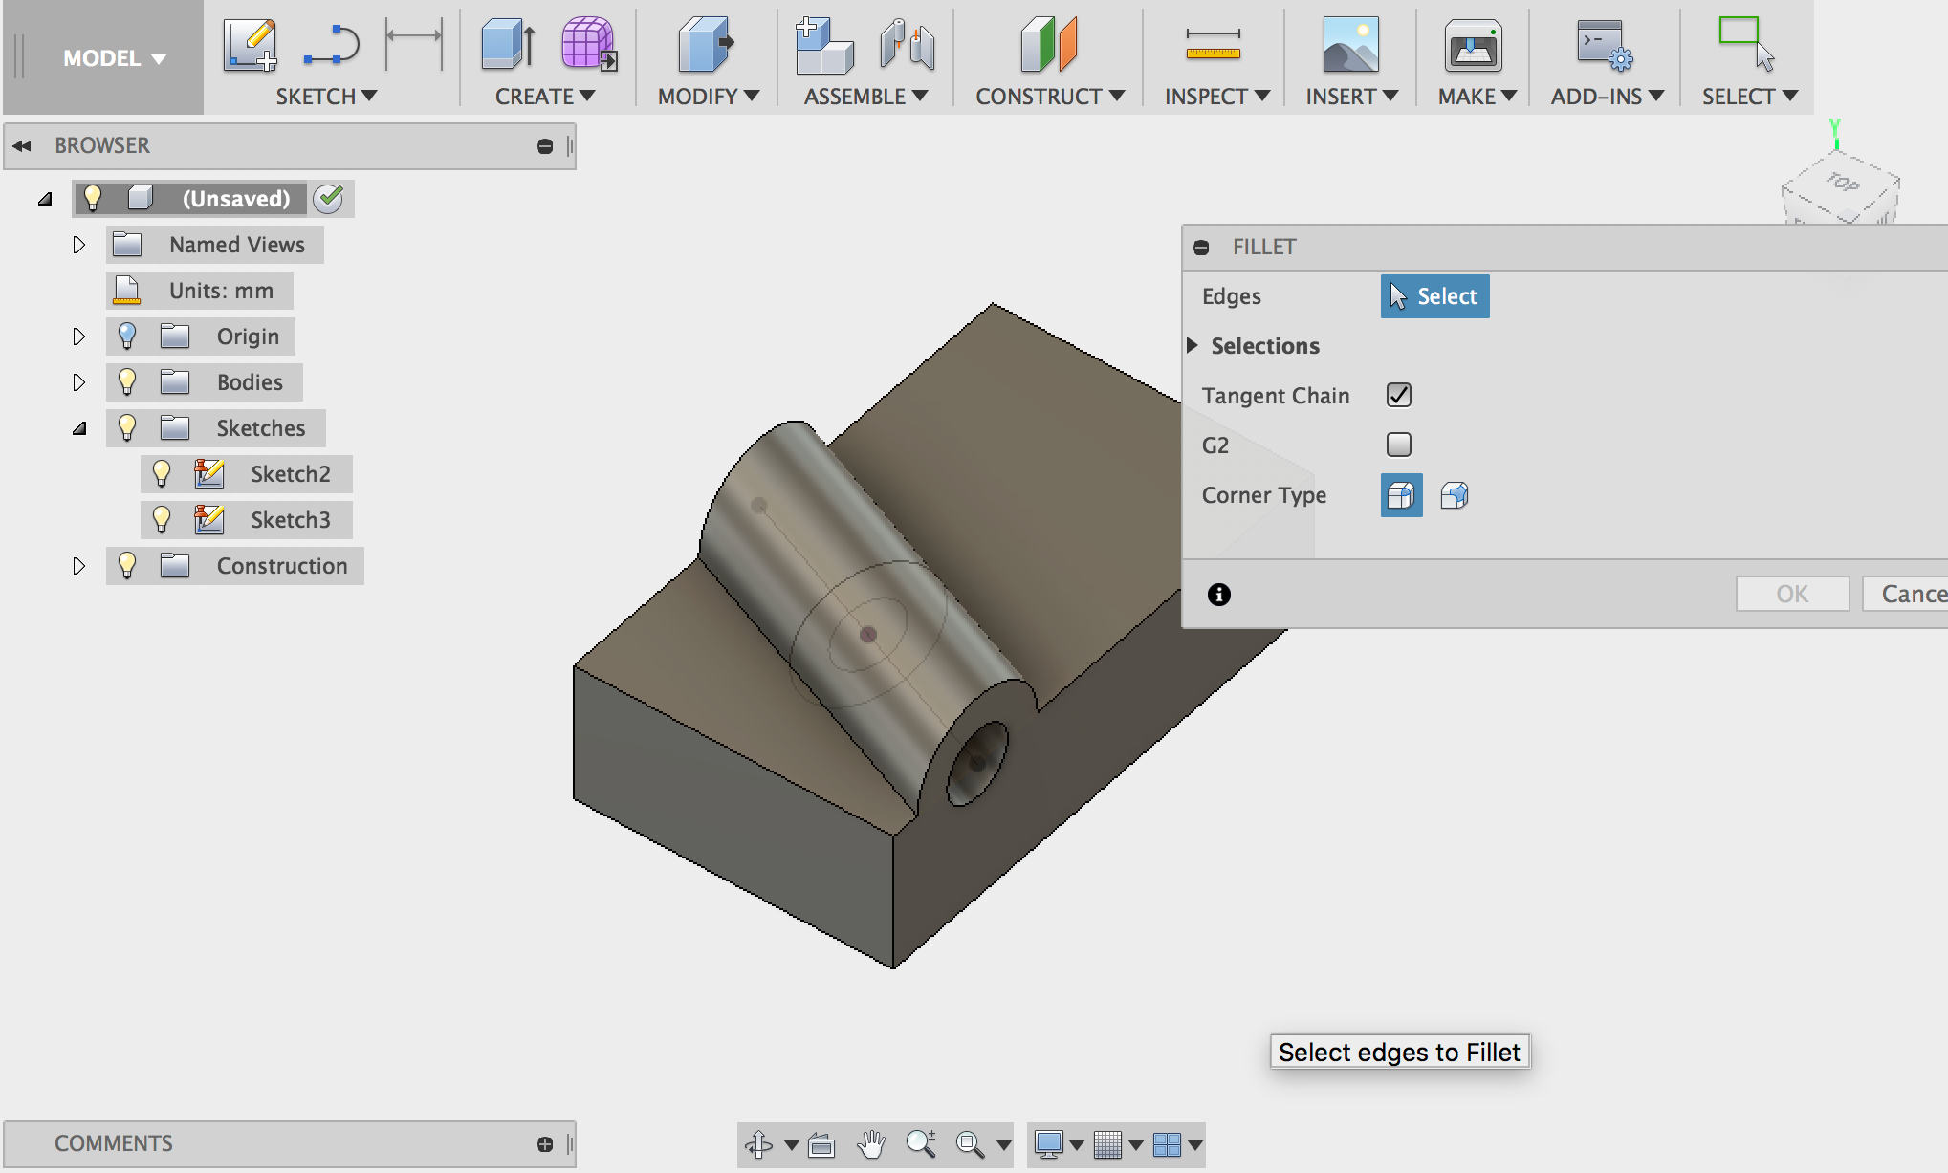Click the activate component radio button on Unsaved
Screen dimensions: 1948x1173
click(x=328, y=198)
